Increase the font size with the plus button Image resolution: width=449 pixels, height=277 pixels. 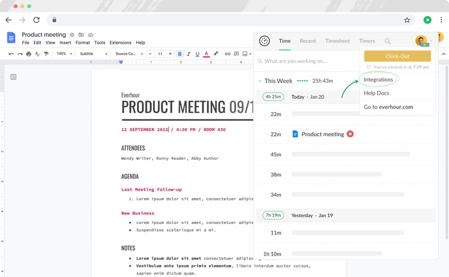[170, 54]
